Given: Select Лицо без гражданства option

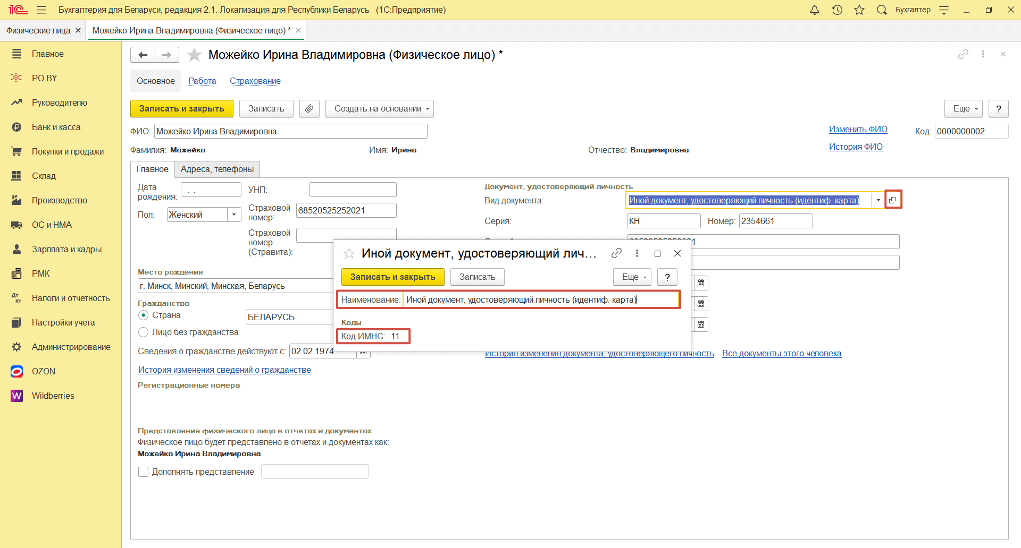Looking at the screenshot, I should pyautogui.click(x=143, y=332).
